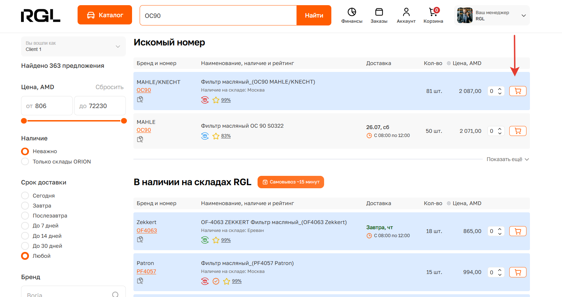Focus the OC90 search field
The width and height of the screenshot is (562, 297).
(x=218, y=15)
